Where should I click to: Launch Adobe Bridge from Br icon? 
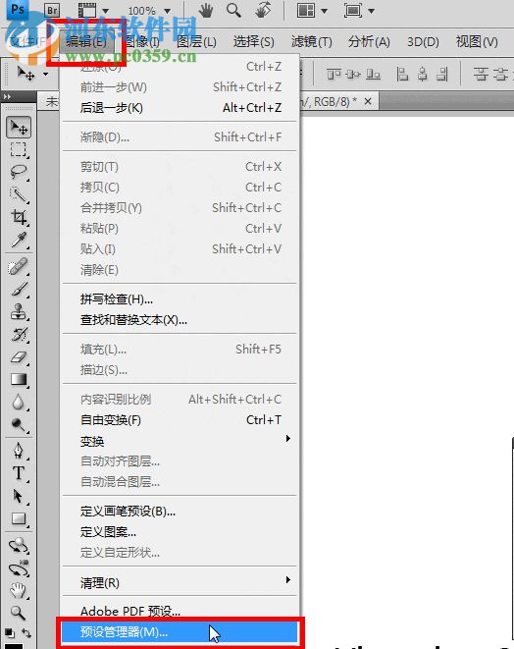(52, 10)
